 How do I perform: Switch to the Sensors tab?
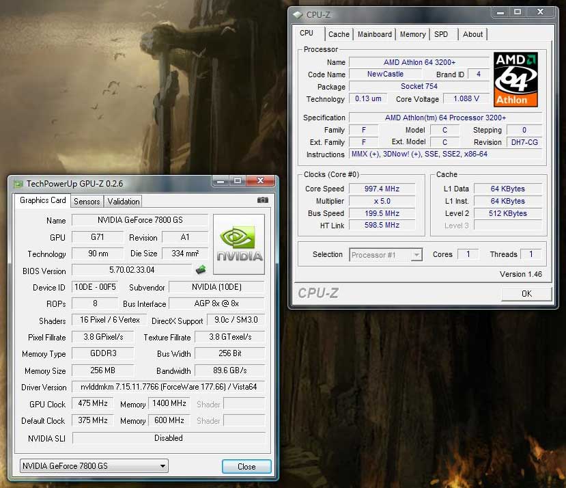[x=87, y=202]
